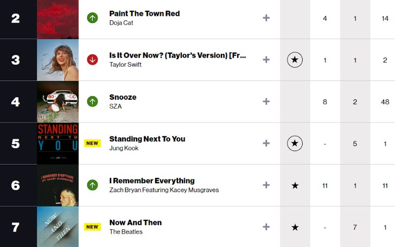The height and width of the screenshot is (247, 395).
Task: Select Zach Bryan Featuring Kacey Musgraves link
Action: pyautogui.click(x=164, y=190)
